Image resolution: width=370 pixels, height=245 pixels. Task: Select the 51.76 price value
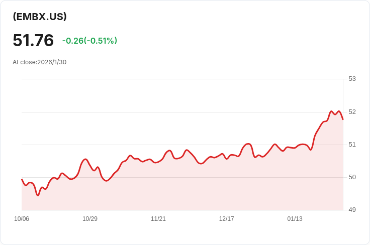(x=33, y=40)
